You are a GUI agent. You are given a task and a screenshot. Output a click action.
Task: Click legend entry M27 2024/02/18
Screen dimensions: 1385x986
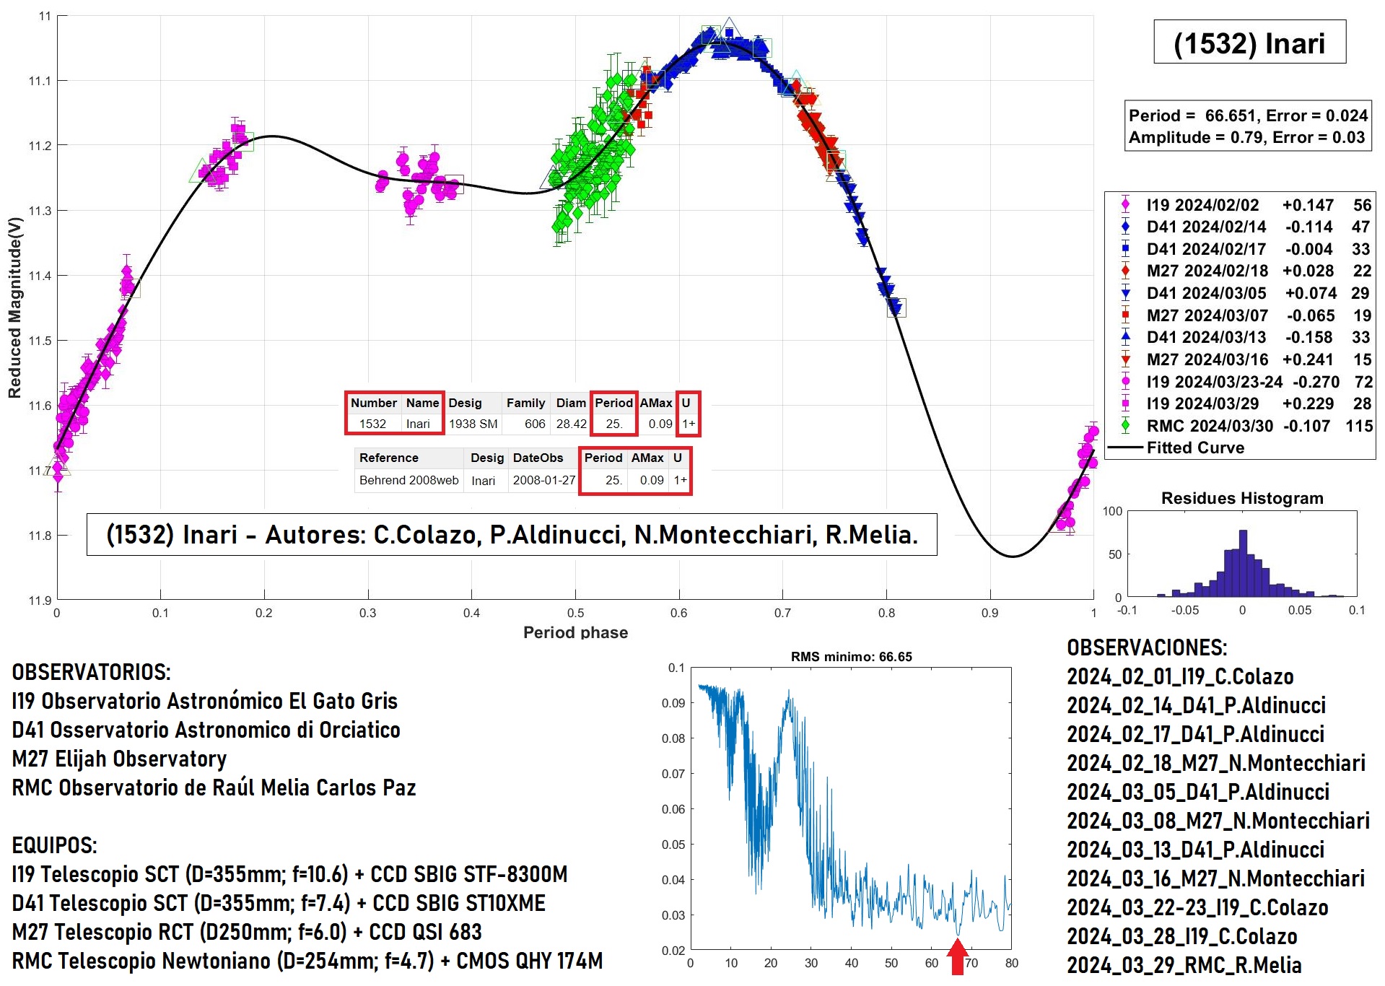(1241, 271)
